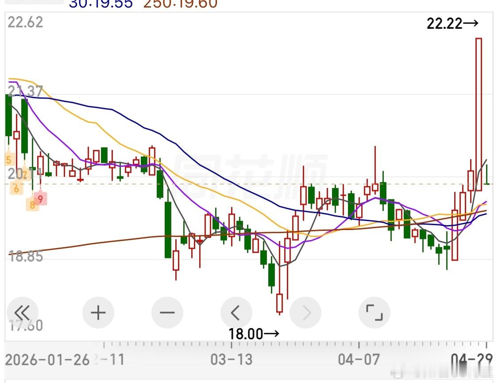Click the 17.60 axis price label
Screen dimensions: 498x383
click(25, 326)
